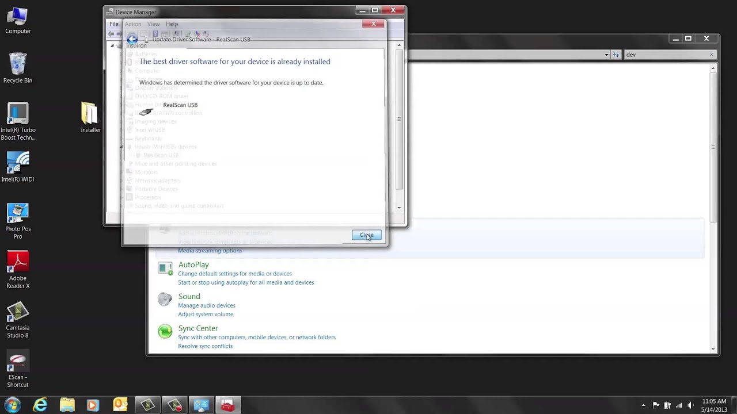Switch to Control Panel taskbar button

tap(202, 405)
